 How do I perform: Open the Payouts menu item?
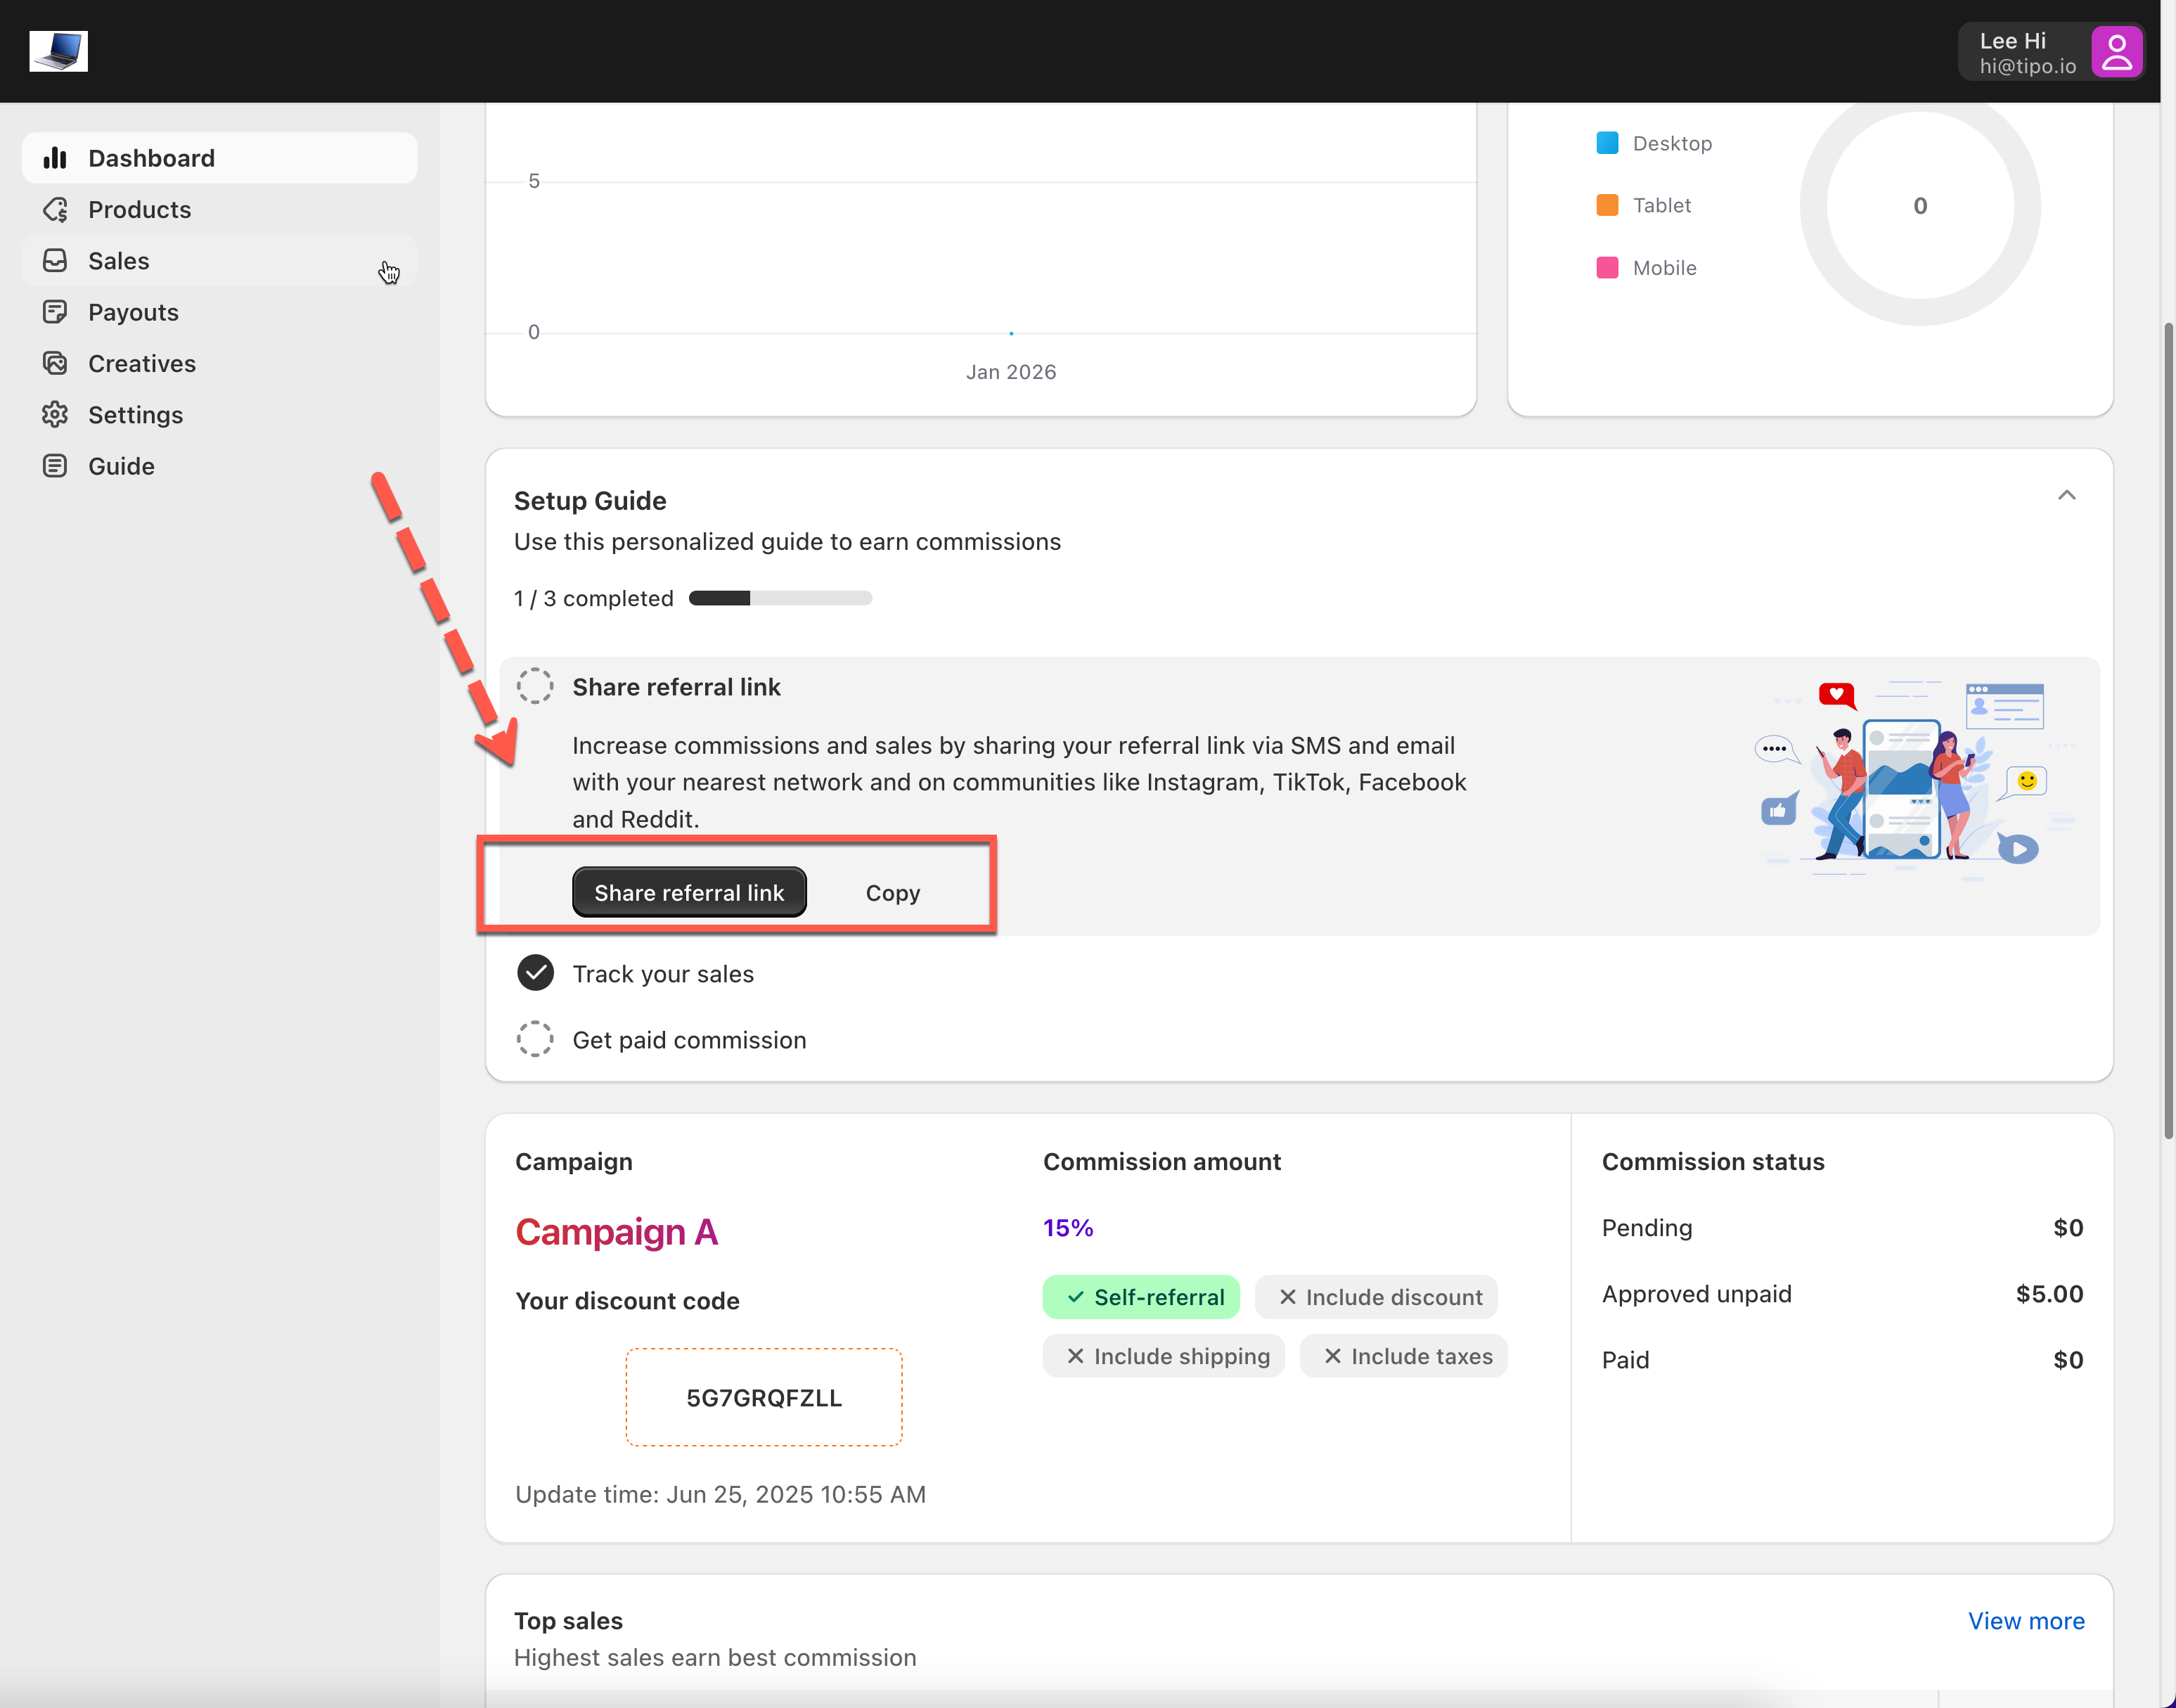click(133, 312)
